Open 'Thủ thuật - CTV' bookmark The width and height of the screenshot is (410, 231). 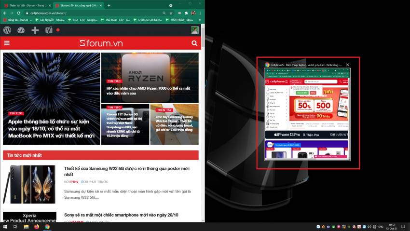(x=115, y=20)
